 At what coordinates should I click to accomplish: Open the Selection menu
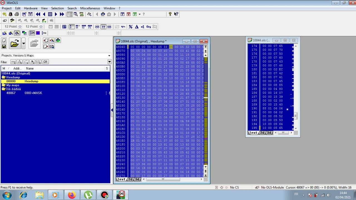[58, 8]
